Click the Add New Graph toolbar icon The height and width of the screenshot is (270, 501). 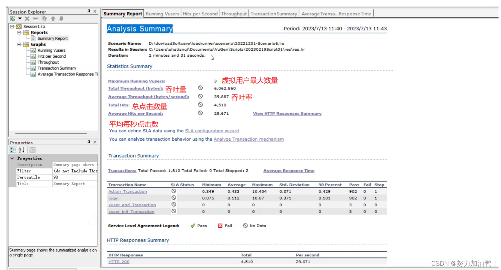click(13, 19)
